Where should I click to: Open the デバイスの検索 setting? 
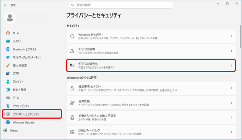pyautogui.click(x=149, y=51)
